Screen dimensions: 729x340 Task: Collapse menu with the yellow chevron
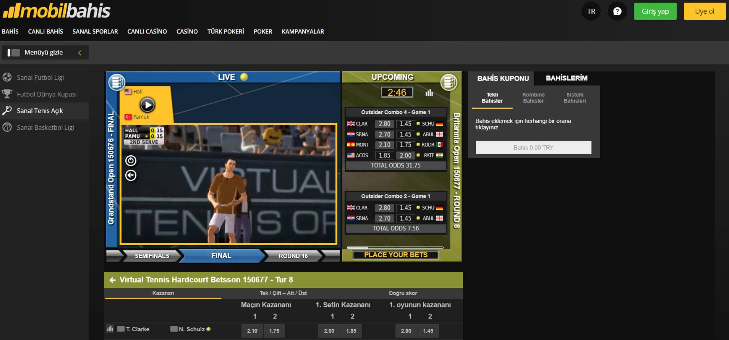point(80,53)
